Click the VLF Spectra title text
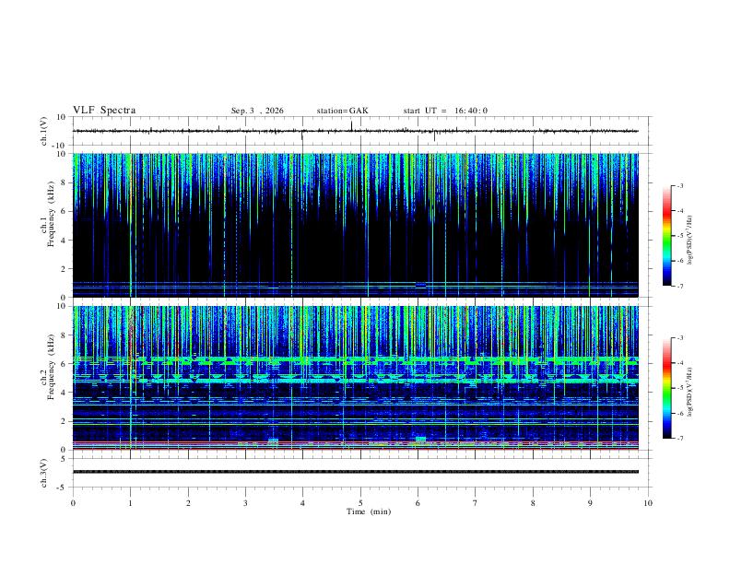Screen dimensions: 730x564 point(104,111)
